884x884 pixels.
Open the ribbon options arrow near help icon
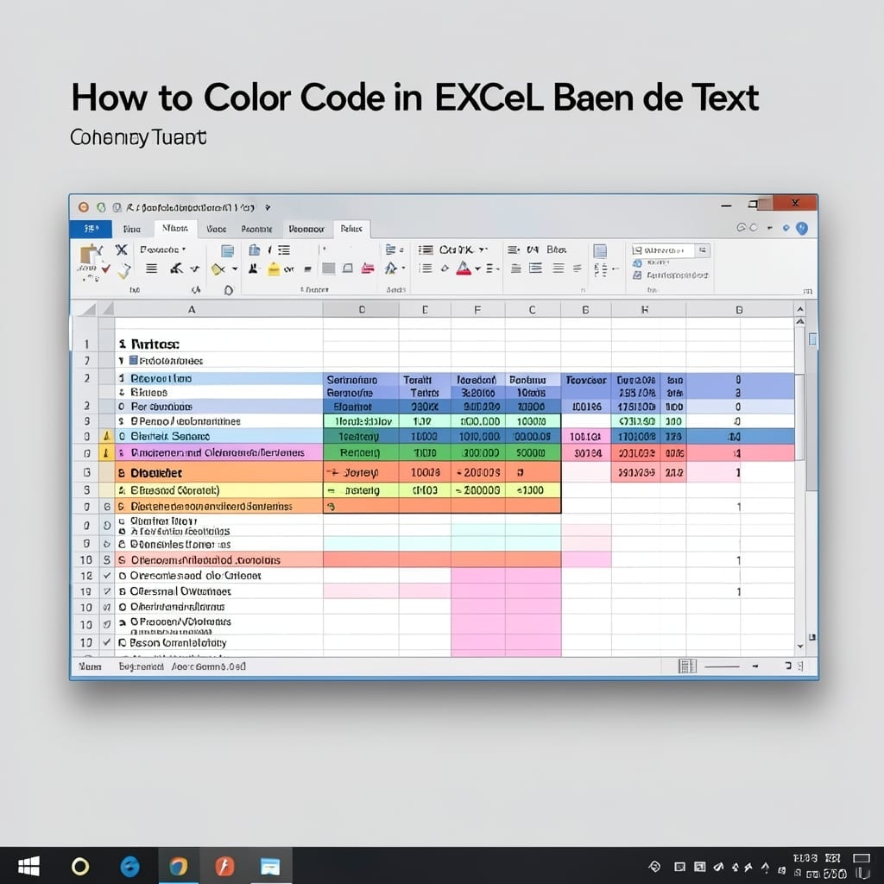pos(769,228)
